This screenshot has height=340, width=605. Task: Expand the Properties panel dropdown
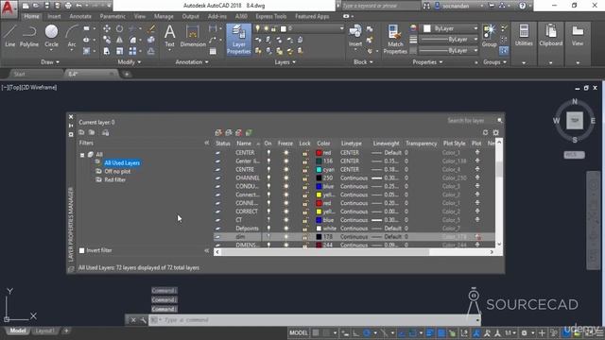coord(427,62)
